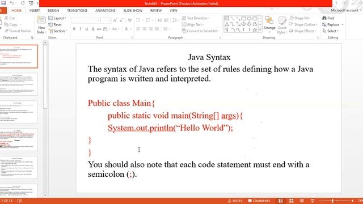This screenshot has height=204, width=363.
Task: Select the Triangle shape in gallery
Action: [x=227, y=24]
